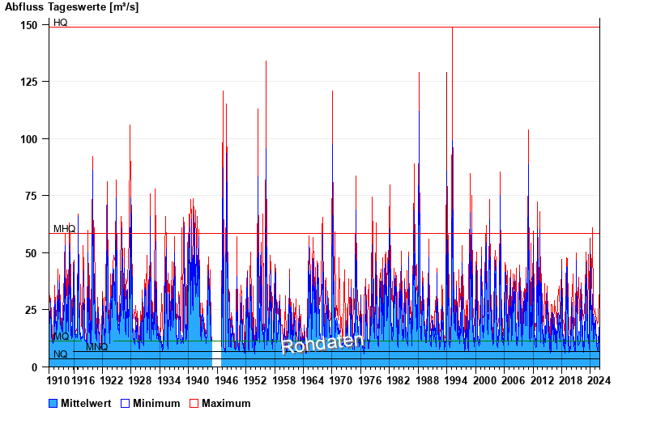The image size is (648, 445).
Task: Click the blue Mittelwert legend swatch
Action: tap(53, 403)
